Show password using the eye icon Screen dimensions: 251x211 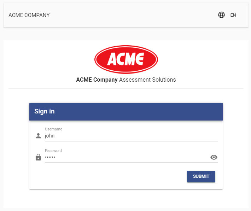coord(214,157)
